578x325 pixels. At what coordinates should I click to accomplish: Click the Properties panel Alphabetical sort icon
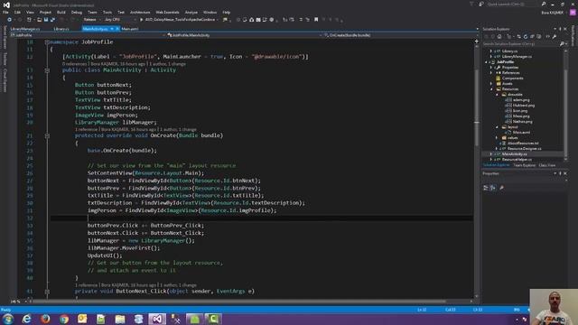tap(493, 188)
